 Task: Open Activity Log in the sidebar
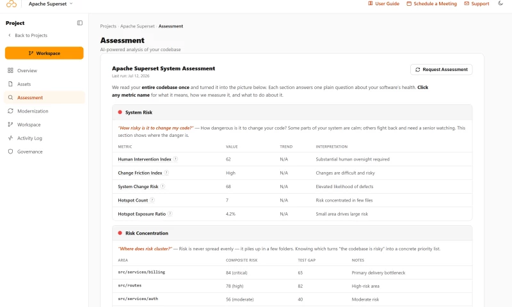point(44,138)
